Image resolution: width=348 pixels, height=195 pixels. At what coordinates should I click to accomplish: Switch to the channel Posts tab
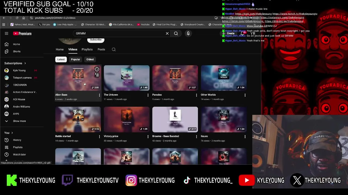(101, 49)
